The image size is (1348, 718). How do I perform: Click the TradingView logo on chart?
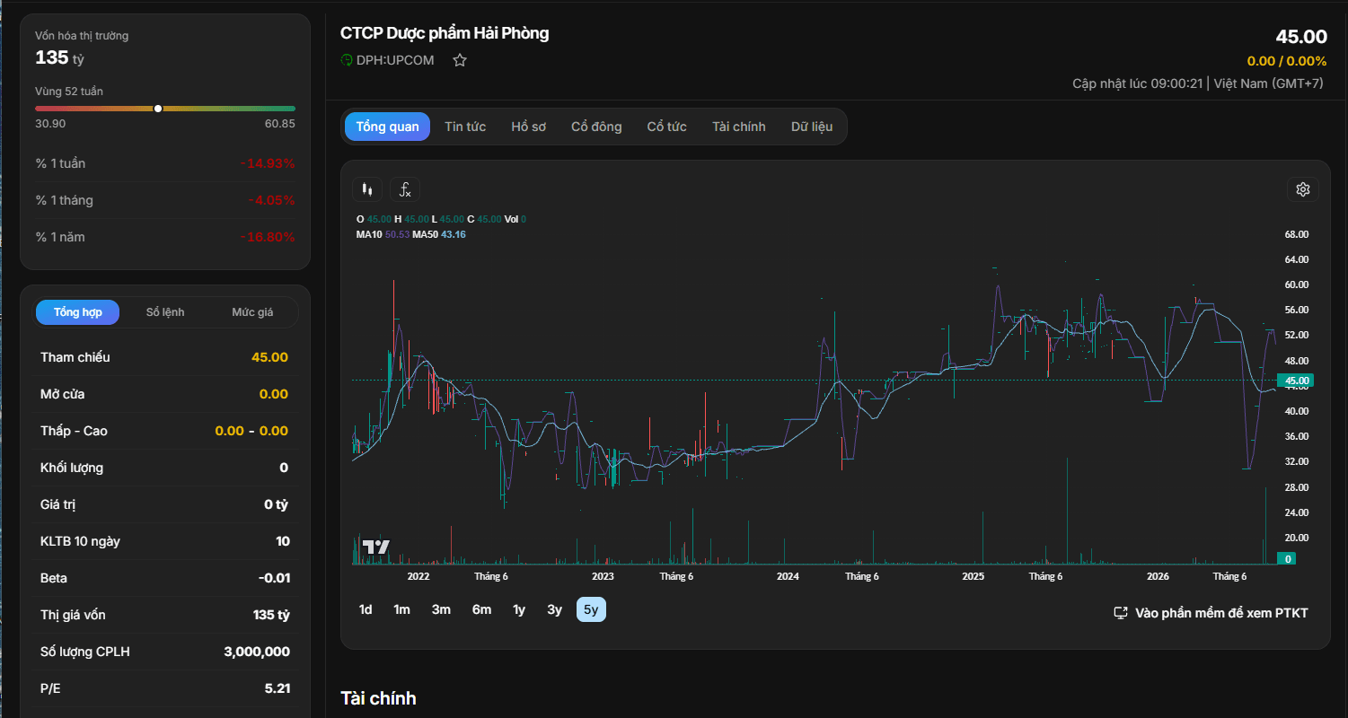point(376,547)
